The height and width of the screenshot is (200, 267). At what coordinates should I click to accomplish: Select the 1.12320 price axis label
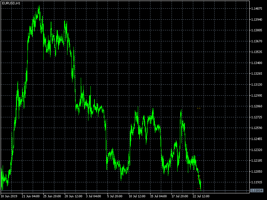click(257, 150)
